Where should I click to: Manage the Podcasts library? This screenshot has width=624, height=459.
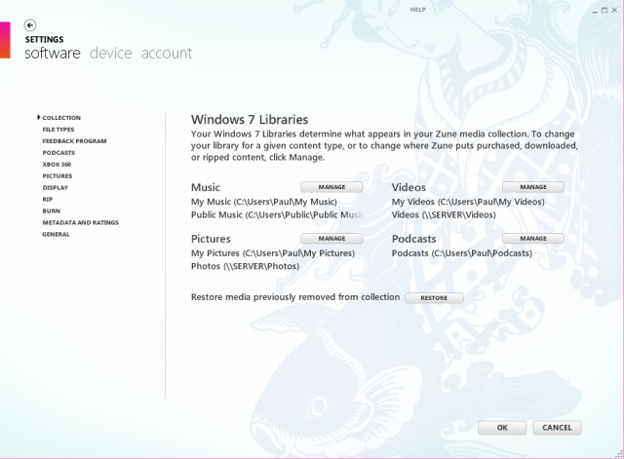[533, 238]
